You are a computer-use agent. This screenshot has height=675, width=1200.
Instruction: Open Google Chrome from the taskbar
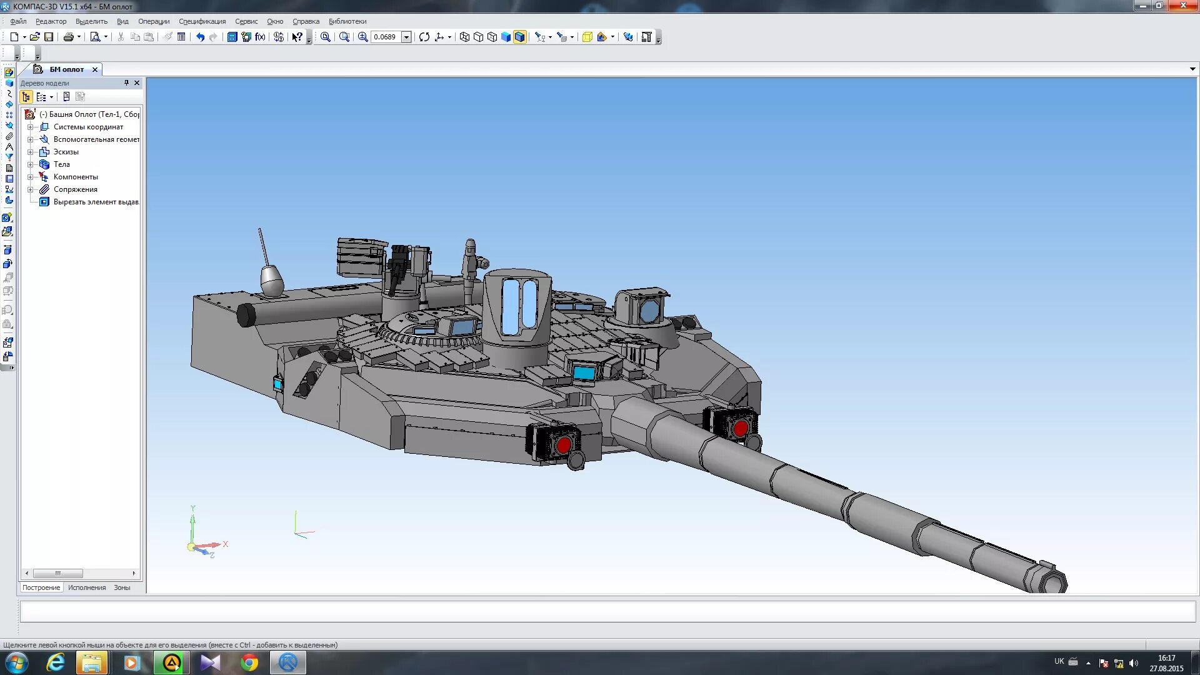click(x=249, y=662)
